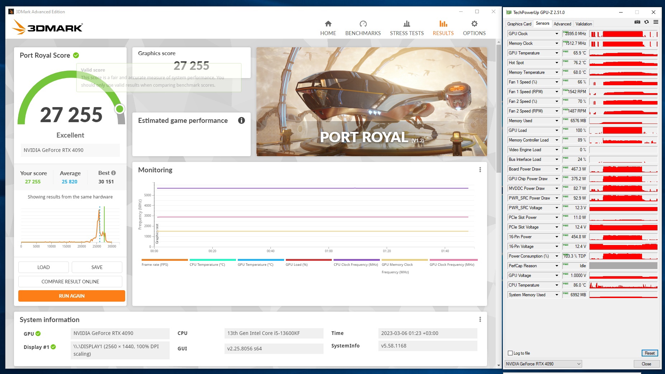Viewport: 665px width, 374px height.
Task: Switch to the Graphics Card tab in GPU-Z
Action: [519, 24]
